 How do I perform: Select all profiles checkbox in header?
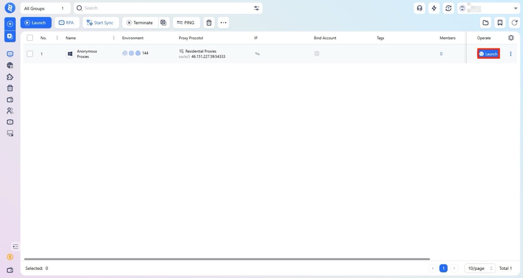pyautogui.click(x=30, y=38)
